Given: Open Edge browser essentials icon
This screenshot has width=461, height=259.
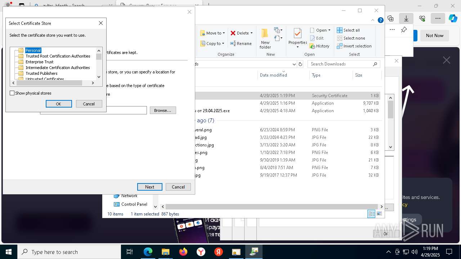Looking at the screenshot, I should click(x=422, y=18).
